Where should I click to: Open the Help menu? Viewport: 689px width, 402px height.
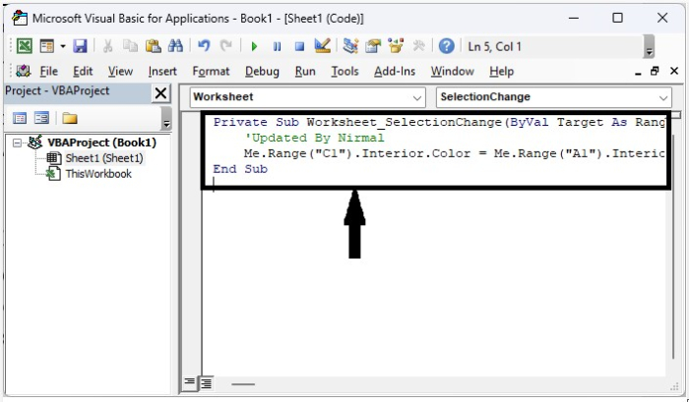pos(501,72)
